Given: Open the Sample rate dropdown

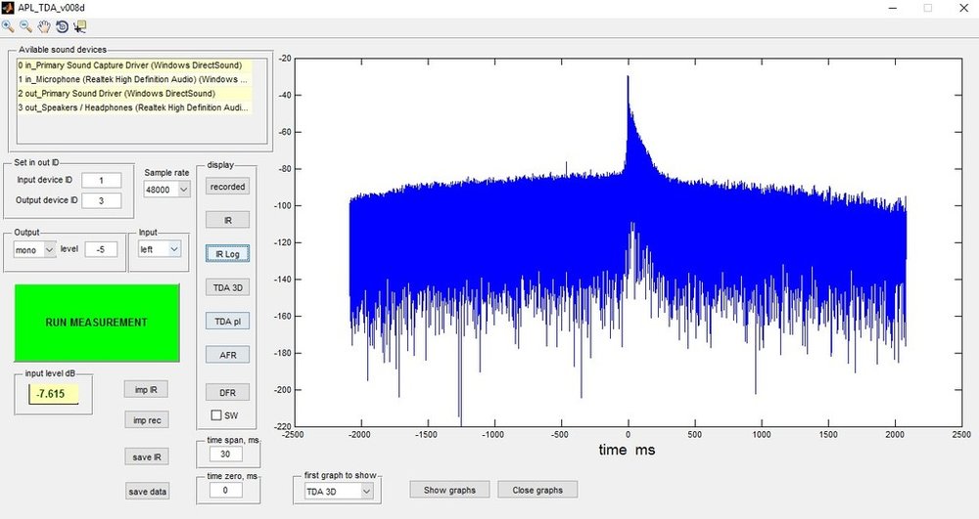Looking at the screenshot, I should [166, 189].
